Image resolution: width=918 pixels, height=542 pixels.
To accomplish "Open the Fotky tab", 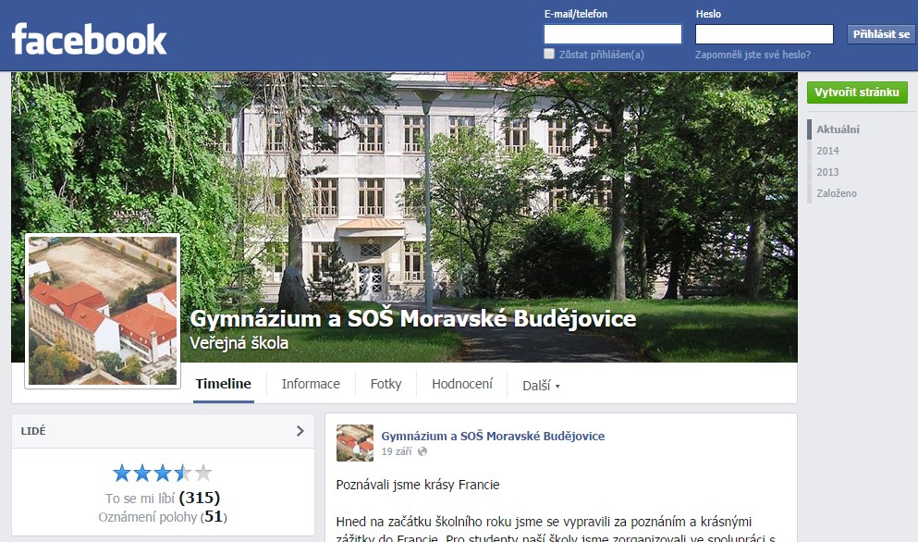I will (386, 384).
